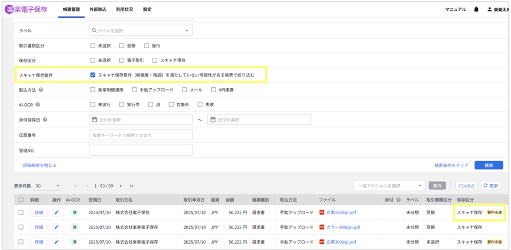Expand the 表示件数 50 dropdown
Viewport: 511px width, 250px height.
point(48,186)
